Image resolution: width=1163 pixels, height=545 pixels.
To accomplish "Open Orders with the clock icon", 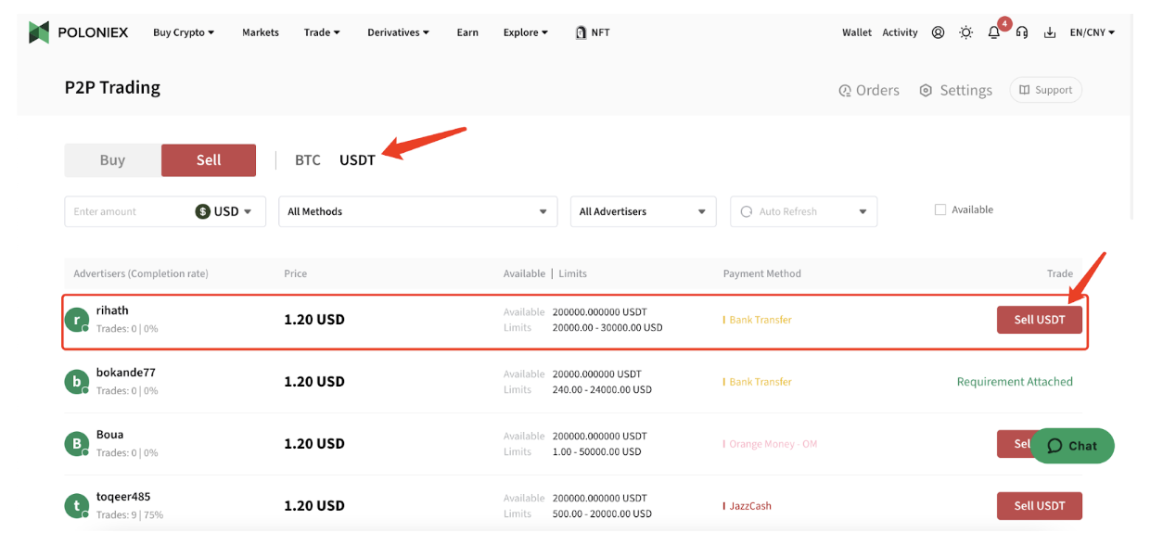I will [868, 90].
